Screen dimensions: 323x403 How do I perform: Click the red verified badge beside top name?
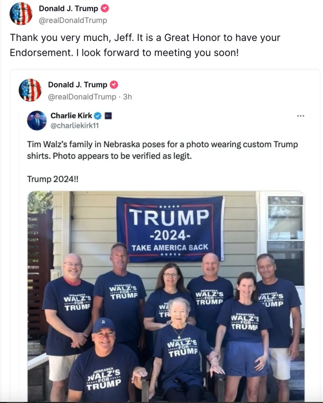pyautogui.click(x=105, y=9)
